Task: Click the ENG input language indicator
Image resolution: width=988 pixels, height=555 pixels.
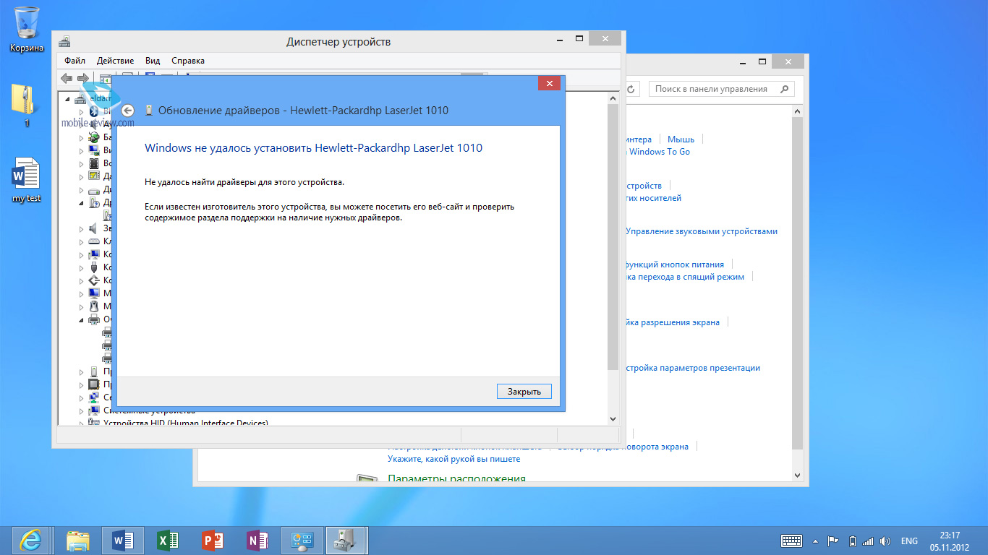Action: [x=909, y=541]
